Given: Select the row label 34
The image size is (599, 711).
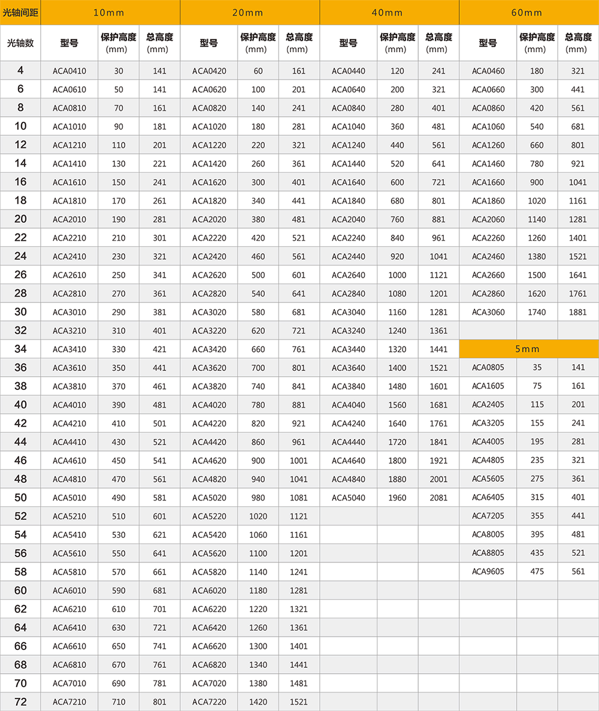Looking at the screenshot, I should (20, 349).
